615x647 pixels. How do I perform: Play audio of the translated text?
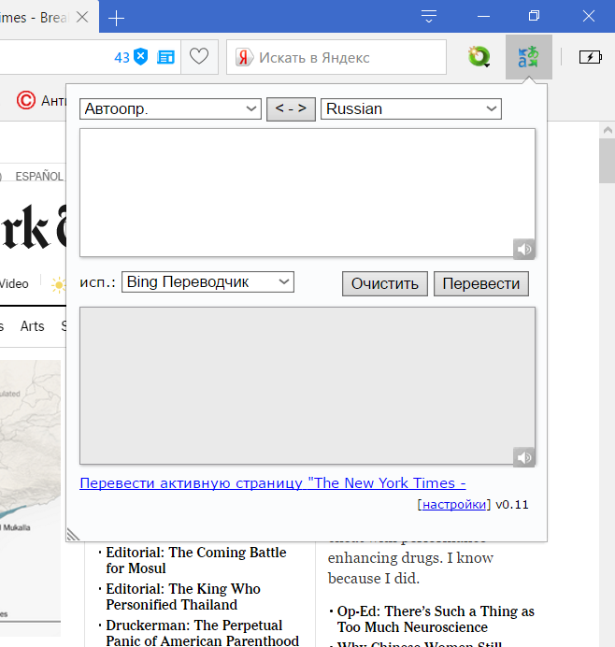[x=523, y=457]
